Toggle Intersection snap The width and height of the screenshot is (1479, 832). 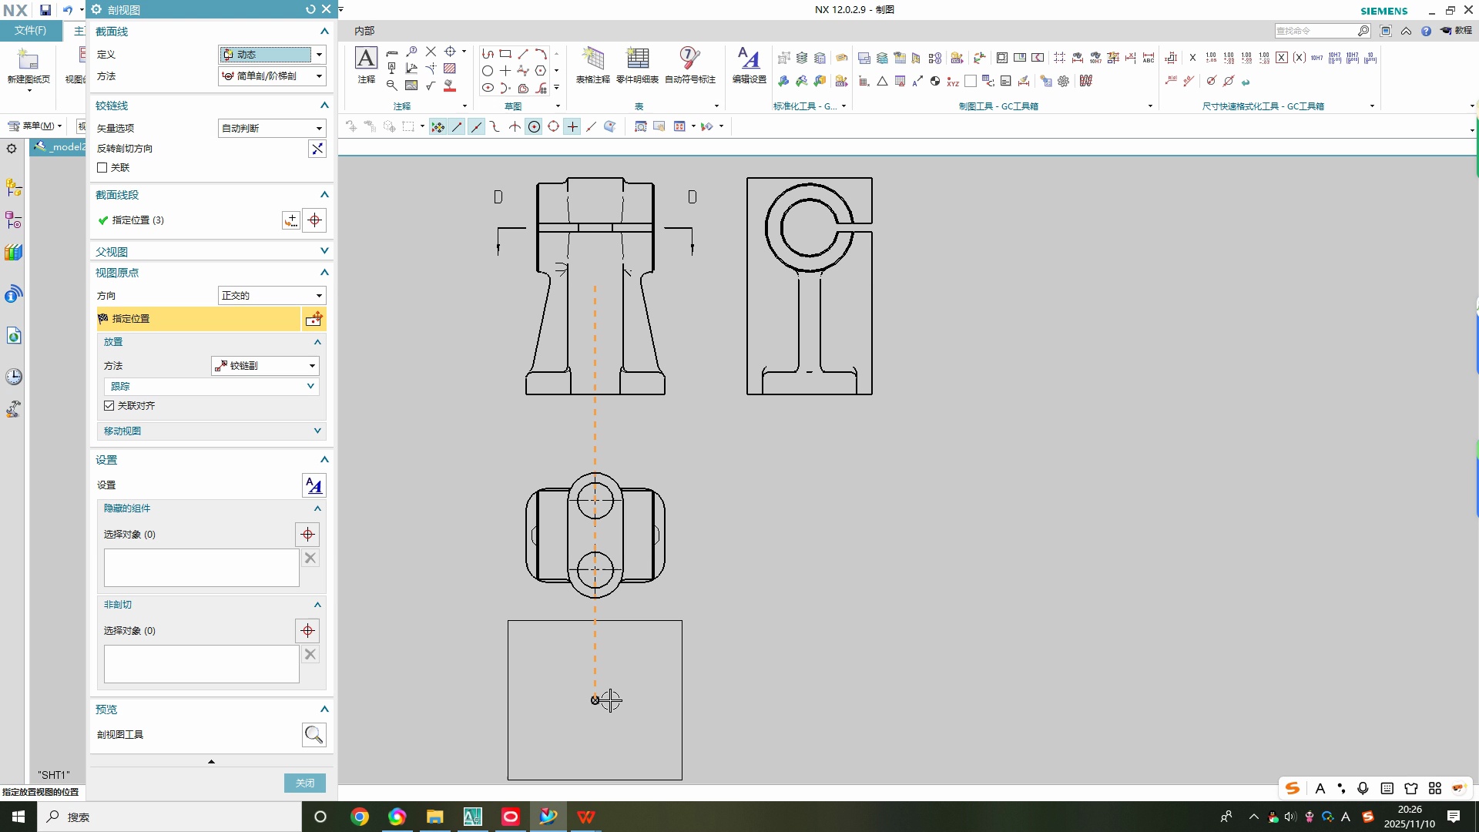(x=515, y=127)
